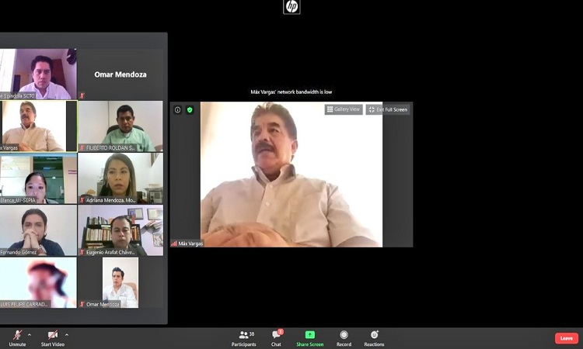Exit Full Screen mode
The width and height of the screenshot is (583, 349).
click(387, 109)
